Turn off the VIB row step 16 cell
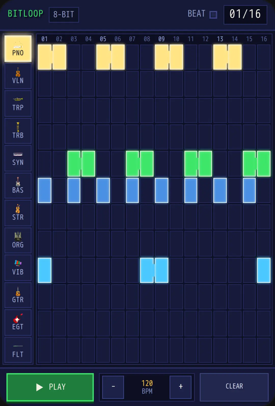 (x=264, y=270)
